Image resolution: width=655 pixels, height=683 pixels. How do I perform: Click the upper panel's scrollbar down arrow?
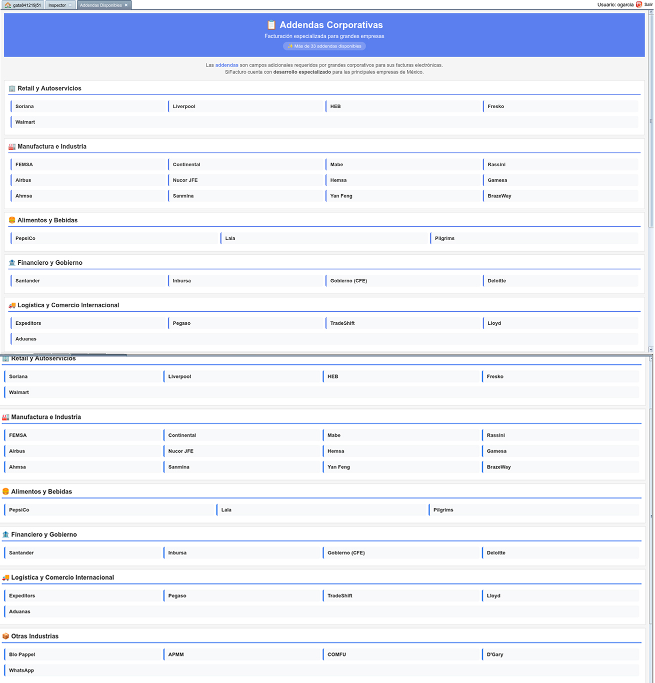click(x=650, y=349)
